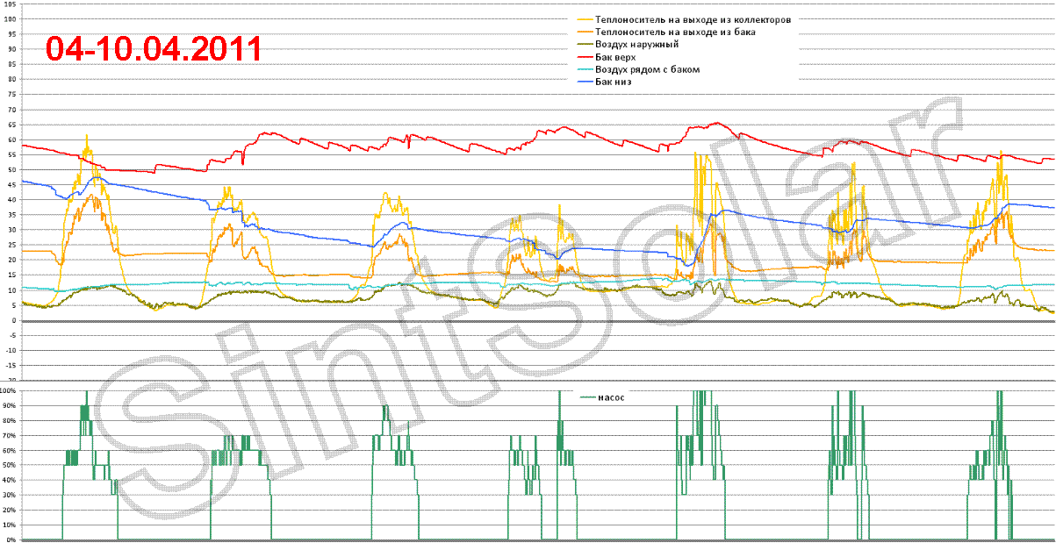1056x543 pixels.
Task: Click the green legend line for 'насос'
Action: (x=587, y=398)
